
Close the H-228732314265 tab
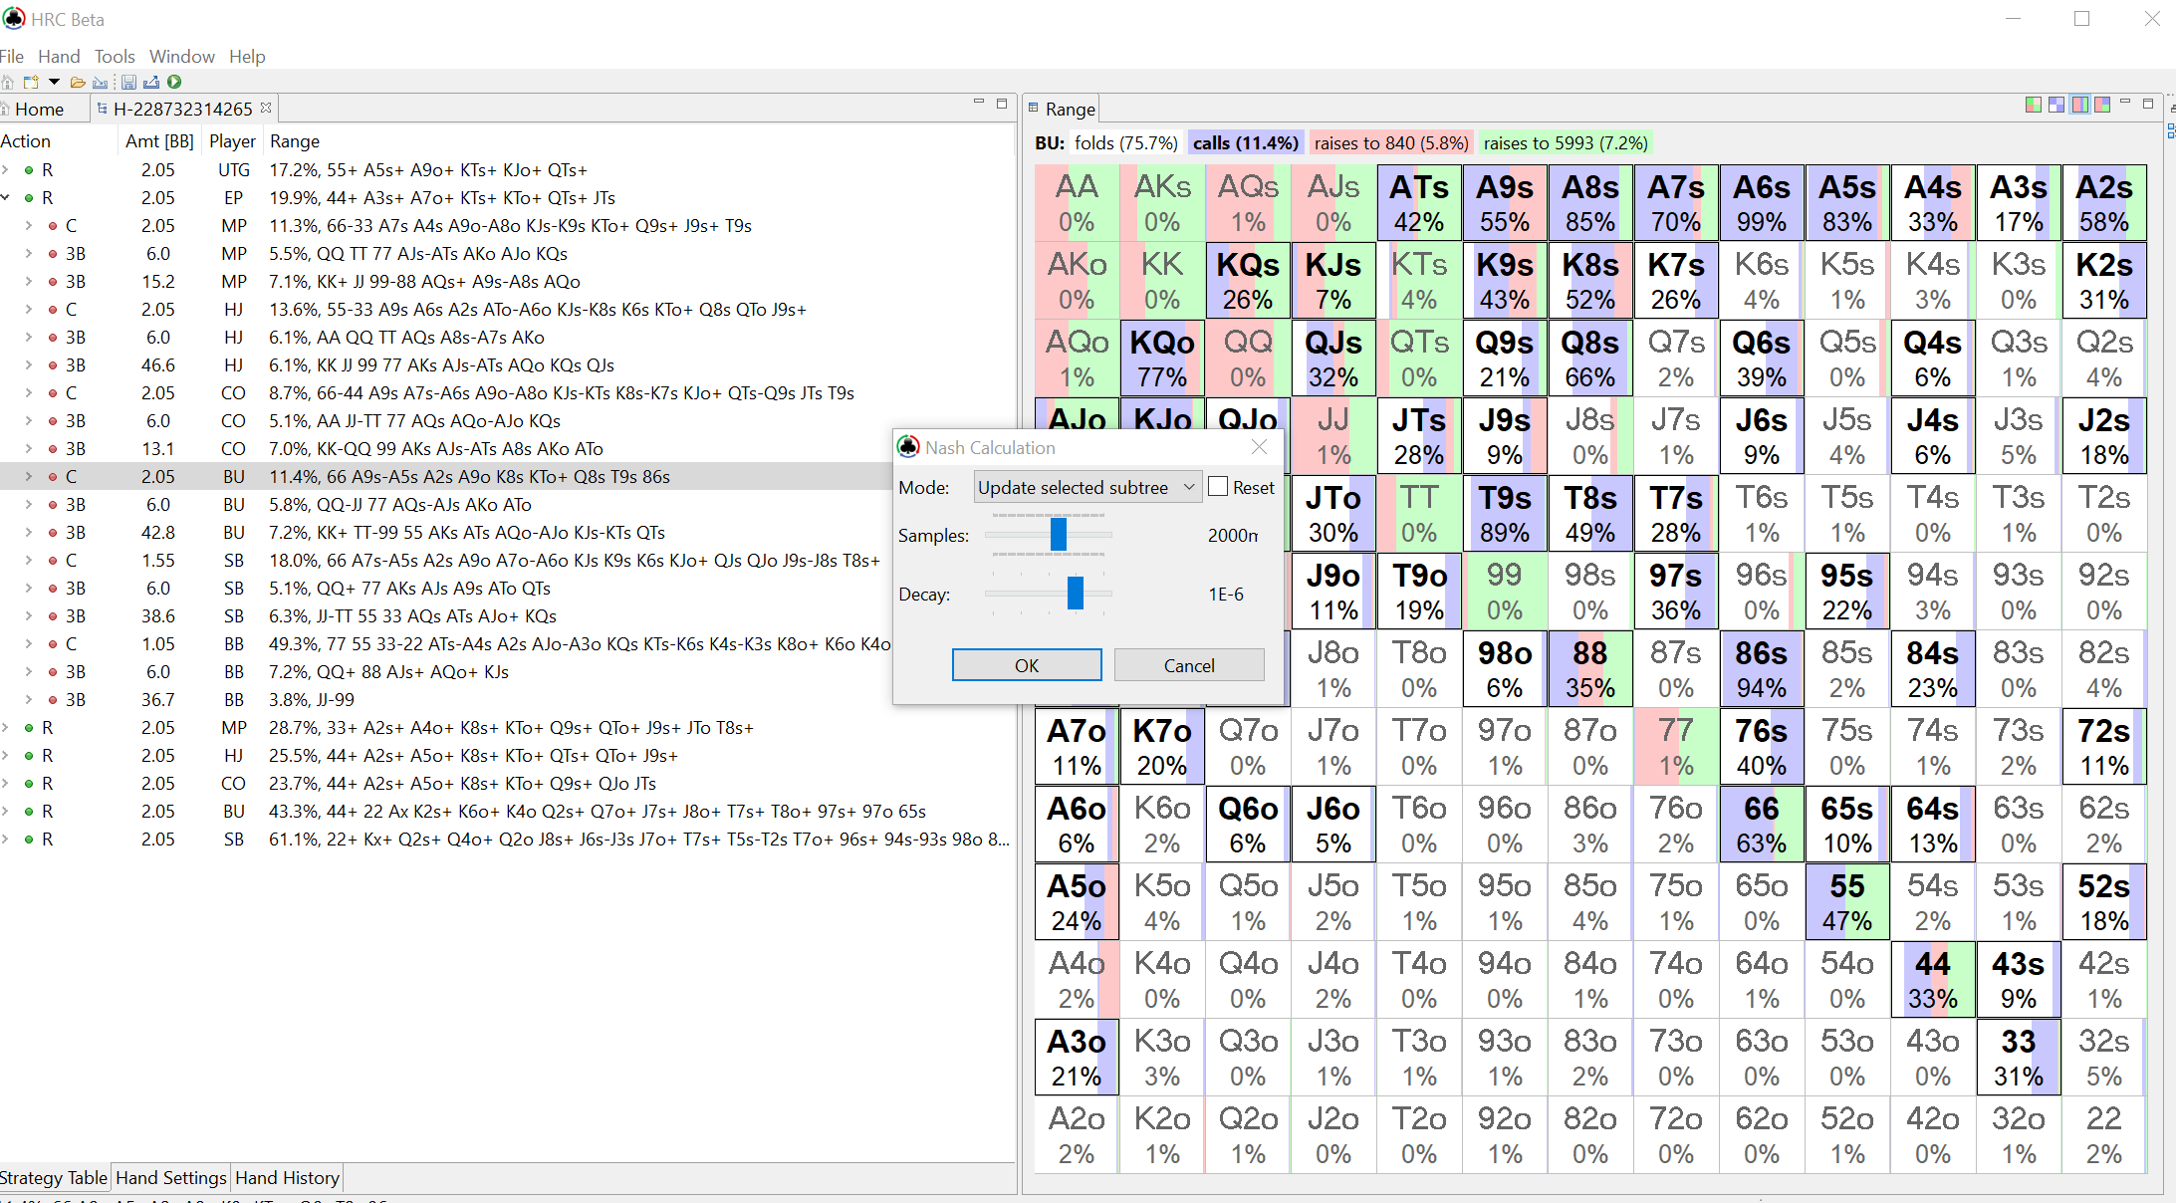pyautogui.click(x=266, y=108)
